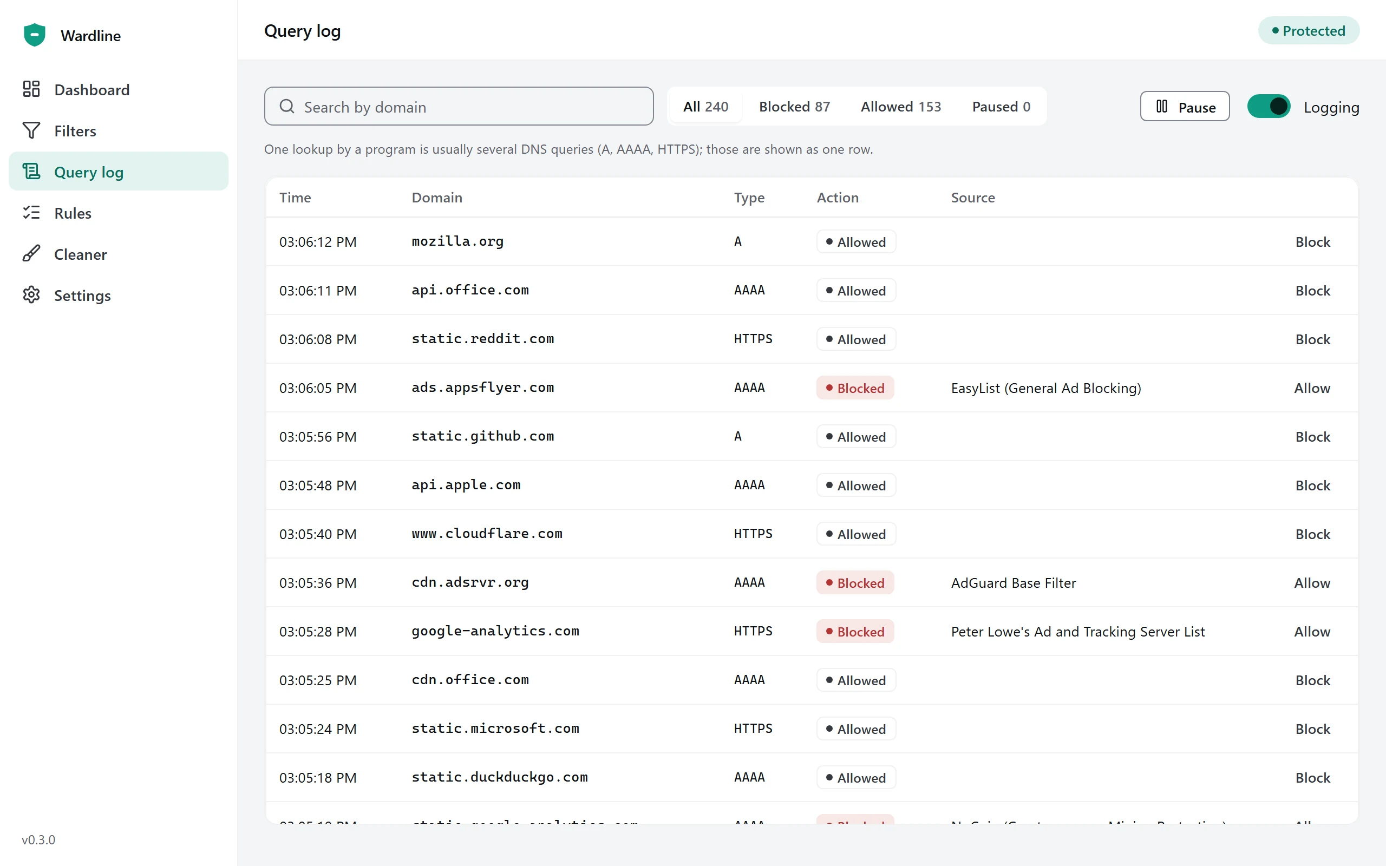Filter to Allowed 153 tab
This screenshot has height=866, width=1386.
(901, 107)
